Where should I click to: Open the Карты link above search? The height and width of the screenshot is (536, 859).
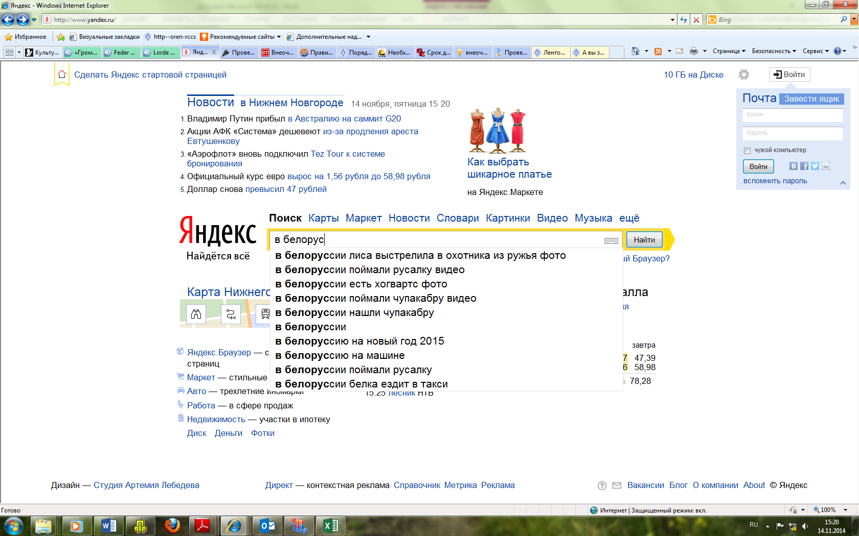point(324,218)
